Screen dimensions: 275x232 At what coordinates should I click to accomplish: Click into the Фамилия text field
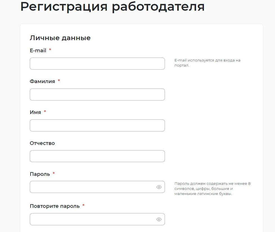(97, 95)
